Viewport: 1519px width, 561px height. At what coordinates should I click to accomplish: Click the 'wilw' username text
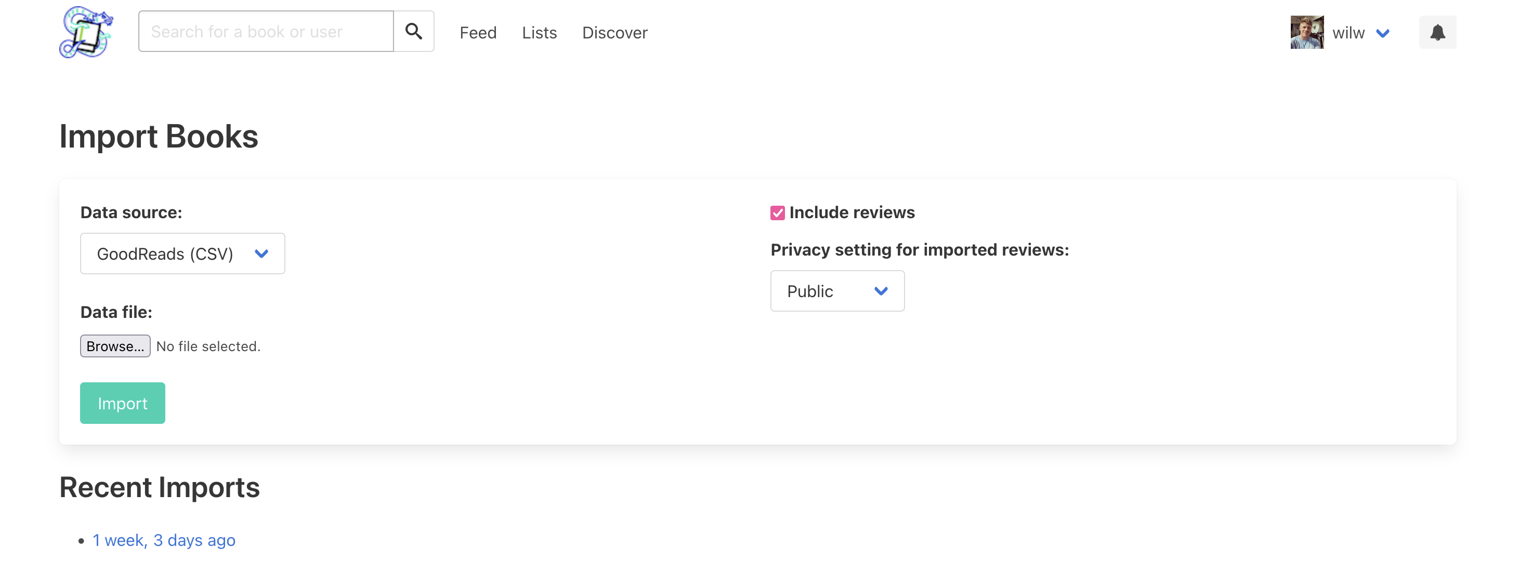[x=1348, y=32]
